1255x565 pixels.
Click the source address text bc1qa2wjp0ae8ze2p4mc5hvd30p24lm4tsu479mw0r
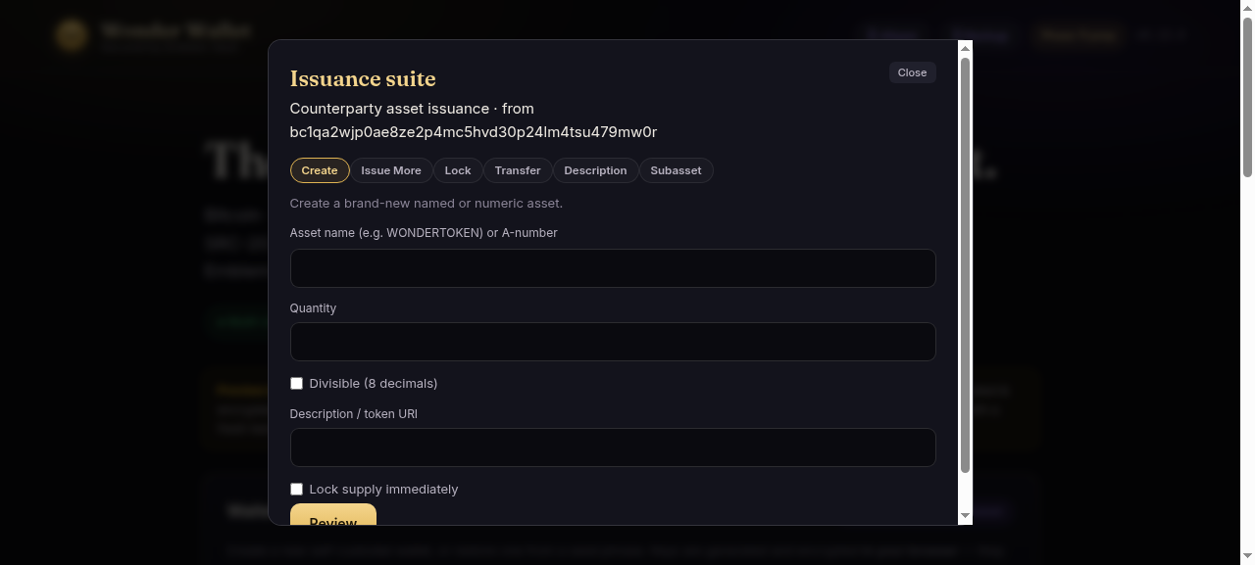(x=474, y=132)
